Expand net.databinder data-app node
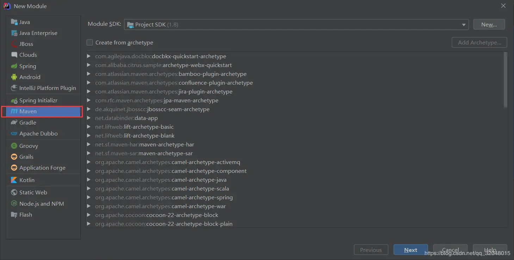 pos(89,118)
